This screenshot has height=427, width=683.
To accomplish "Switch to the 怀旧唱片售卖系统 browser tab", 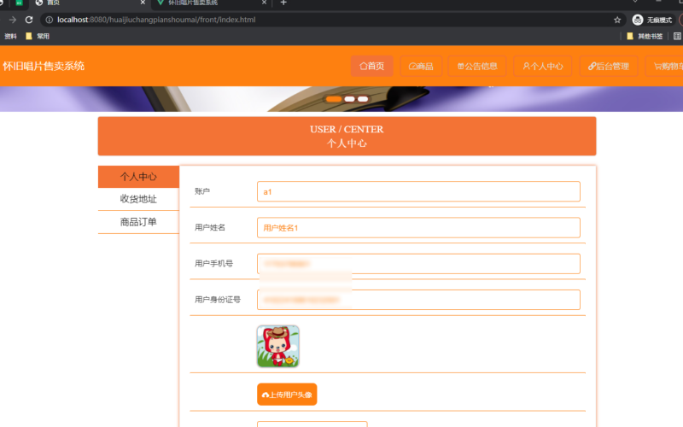I will [212, 3].
